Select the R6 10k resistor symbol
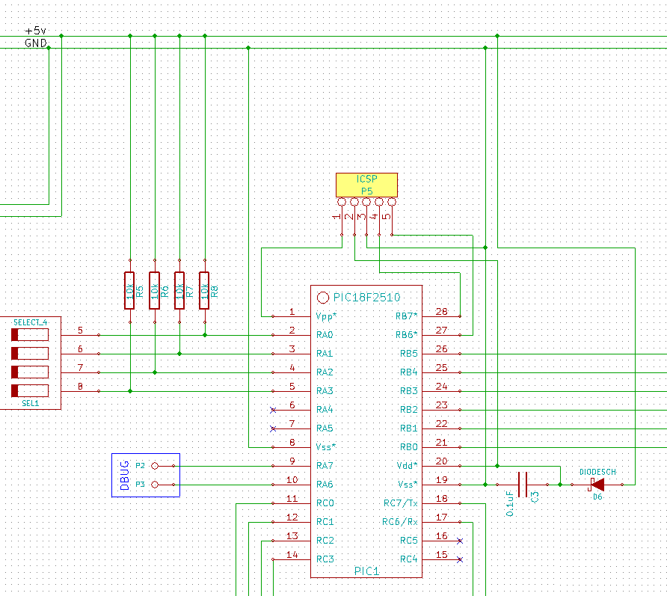Screen dimensions: 667x596 click(155, 291)
